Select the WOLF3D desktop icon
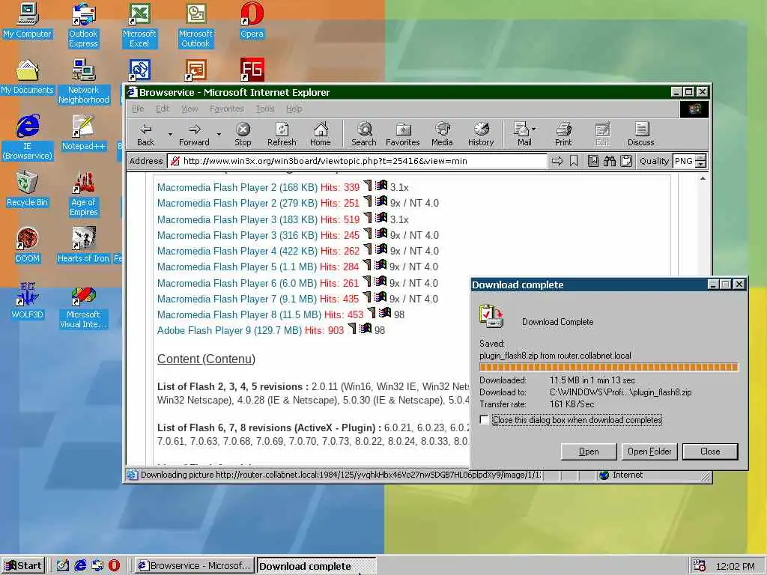767x575 pixels. (28, 301)
